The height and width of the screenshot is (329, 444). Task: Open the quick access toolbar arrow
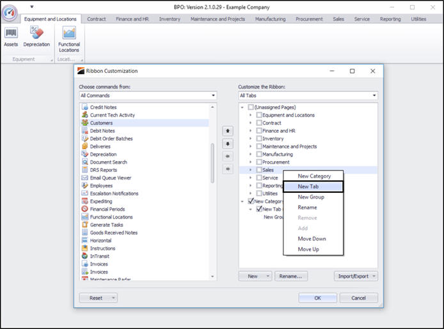pyautogui.click(x=32, y=6)
